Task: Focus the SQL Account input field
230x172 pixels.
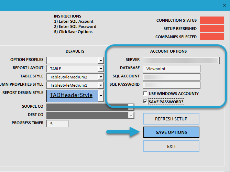Action: 171,77
